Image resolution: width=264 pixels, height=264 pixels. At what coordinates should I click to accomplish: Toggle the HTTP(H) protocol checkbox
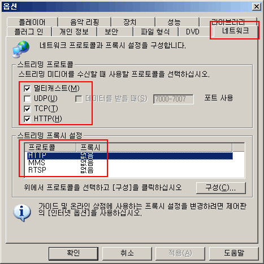[x=27, y=119]
